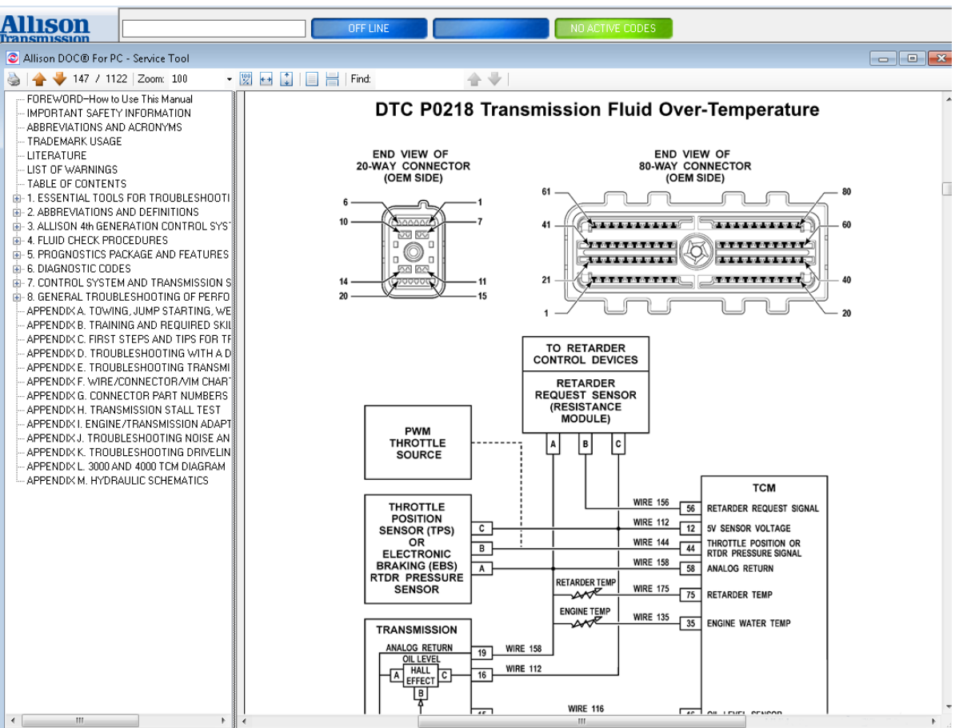Open the Zoom level dropdown
Viewport: 955px width, 728px height.
point(227,78)
